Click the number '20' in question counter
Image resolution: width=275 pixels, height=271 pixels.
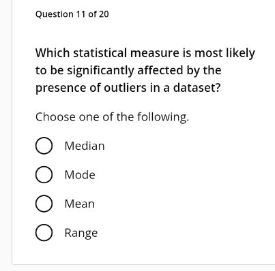pyautogui.click(x=104, y=14)
